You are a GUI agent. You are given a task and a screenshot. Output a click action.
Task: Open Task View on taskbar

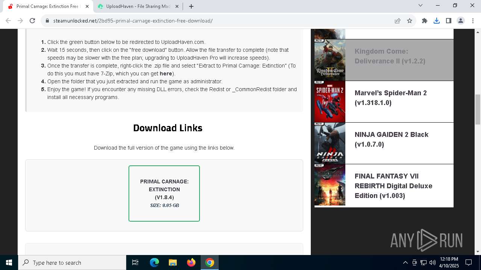(135, 262)
